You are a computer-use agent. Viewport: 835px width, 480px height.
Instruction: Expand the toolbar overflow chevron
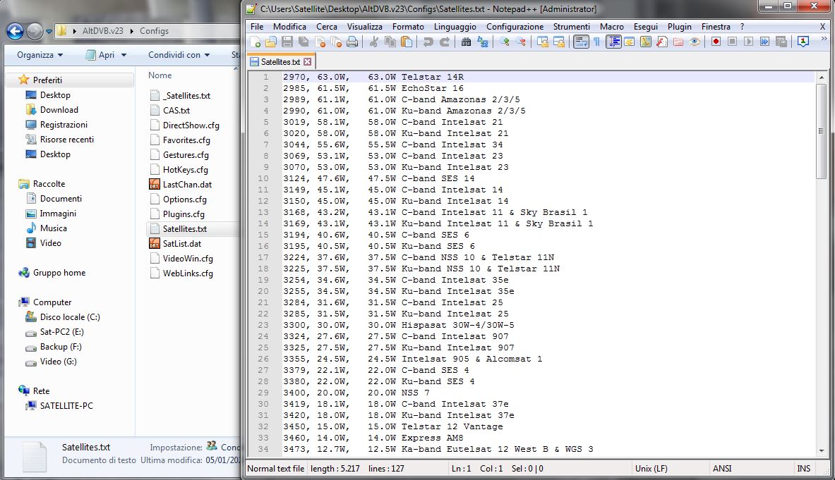click(x=824, y=39)
